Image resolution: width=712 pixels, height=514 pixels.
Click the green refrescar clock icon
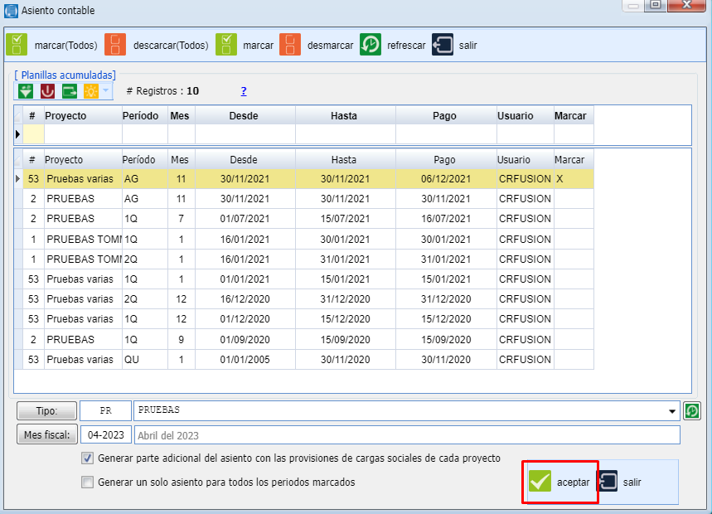370,45
